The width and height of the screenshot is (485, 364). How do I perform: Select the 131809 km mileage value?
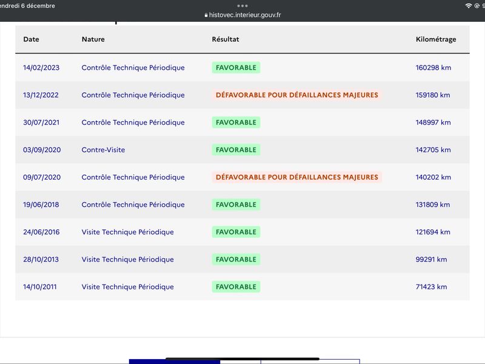(433, 204)
